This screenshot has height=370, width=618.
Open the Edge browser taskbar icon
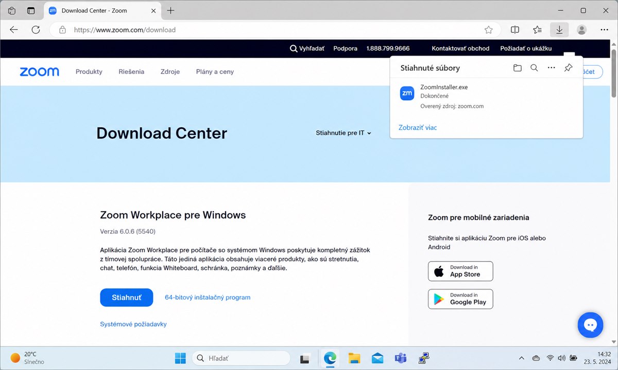[330, 358]
